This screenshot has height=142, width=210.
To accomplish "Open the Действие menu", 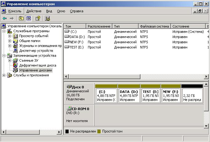I will coord(34,11).
